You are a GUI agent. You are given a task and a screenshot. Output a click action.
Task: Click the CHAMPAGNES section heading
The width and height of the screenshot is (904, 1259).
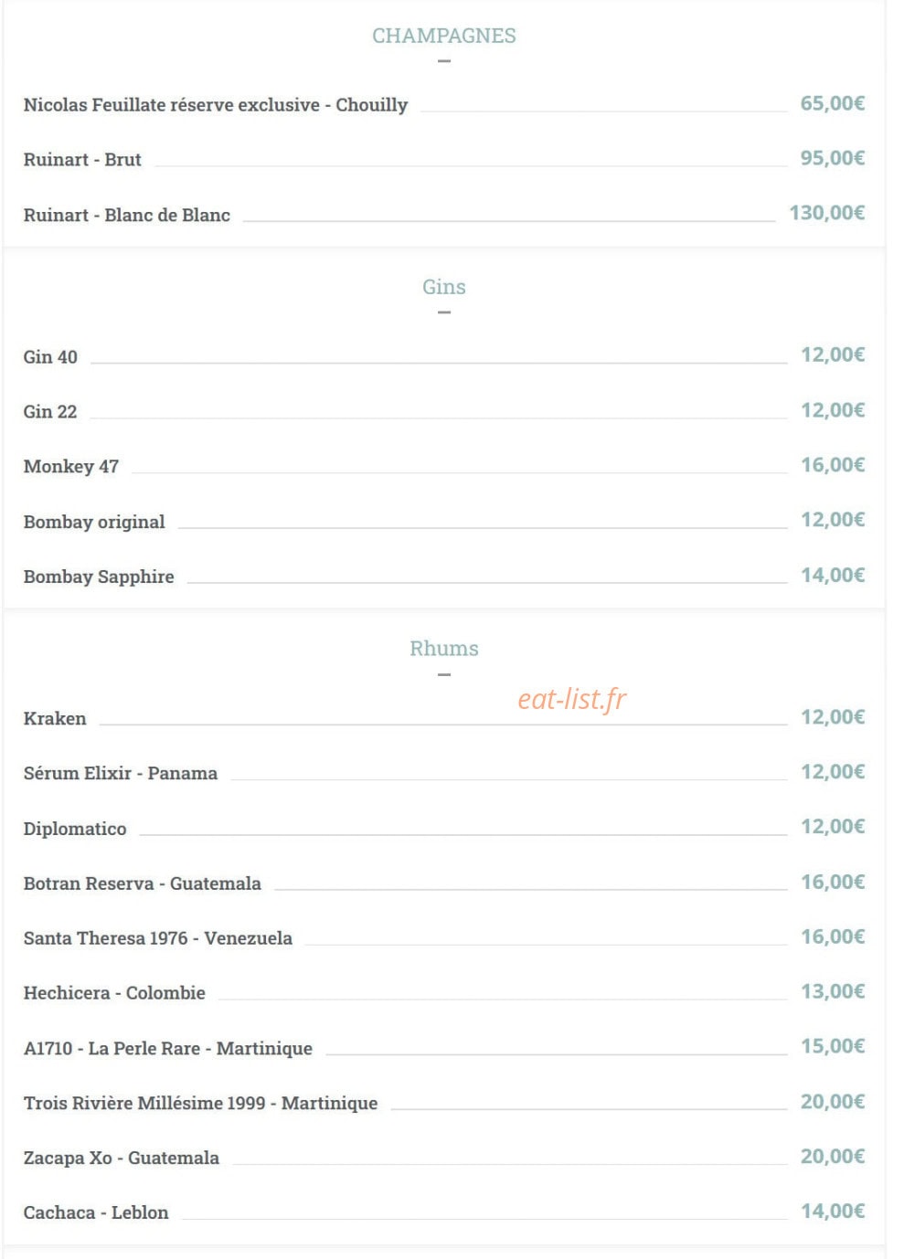443,36
